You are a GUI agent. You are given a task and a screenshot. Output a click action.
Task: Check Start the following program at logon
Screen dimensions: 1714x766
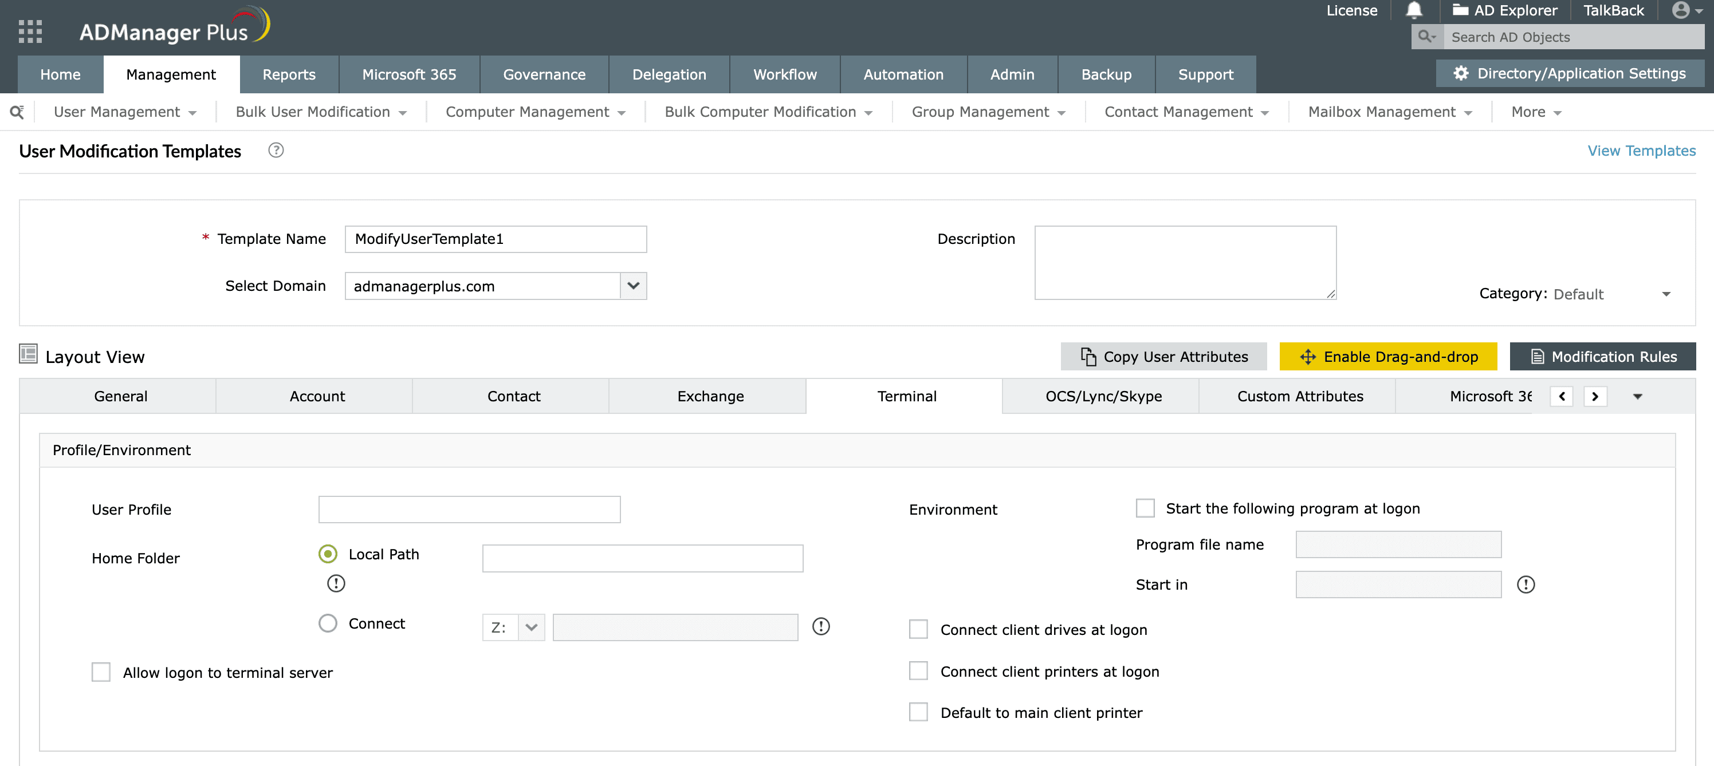coord(1145,508)
